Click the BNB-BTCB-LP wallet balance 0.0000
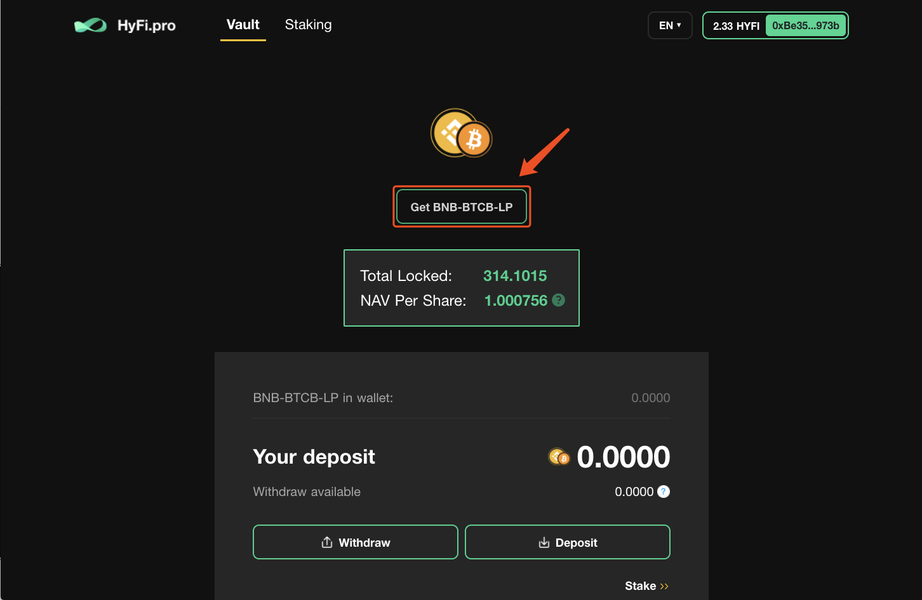 pos(651,398)
